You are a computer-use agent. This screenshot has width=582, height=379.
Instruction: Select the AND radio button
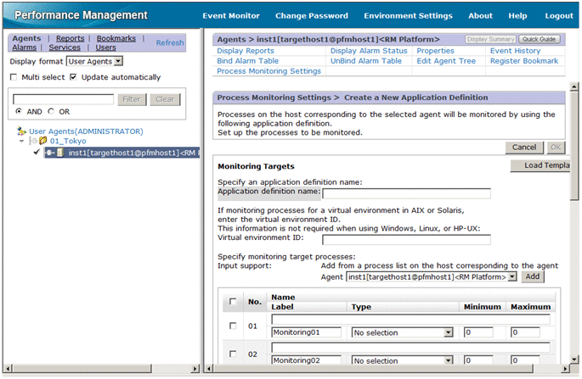[19, 111]
